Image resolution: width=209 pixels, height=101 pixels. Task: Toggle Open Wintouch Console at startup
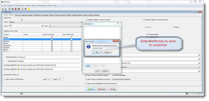click(86, 75)
